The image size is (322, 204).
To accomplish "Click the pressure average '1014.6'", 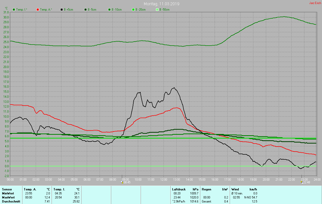I will [x=194, y=201].
